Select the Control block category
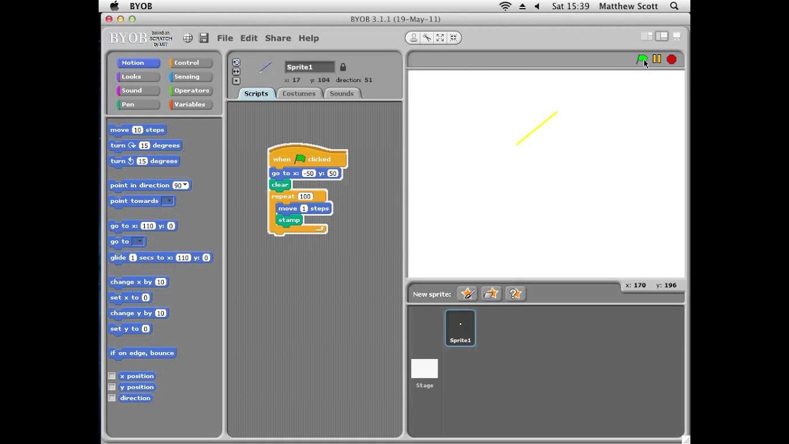This screenshot has width=789, height=444. tap(190, 63)
